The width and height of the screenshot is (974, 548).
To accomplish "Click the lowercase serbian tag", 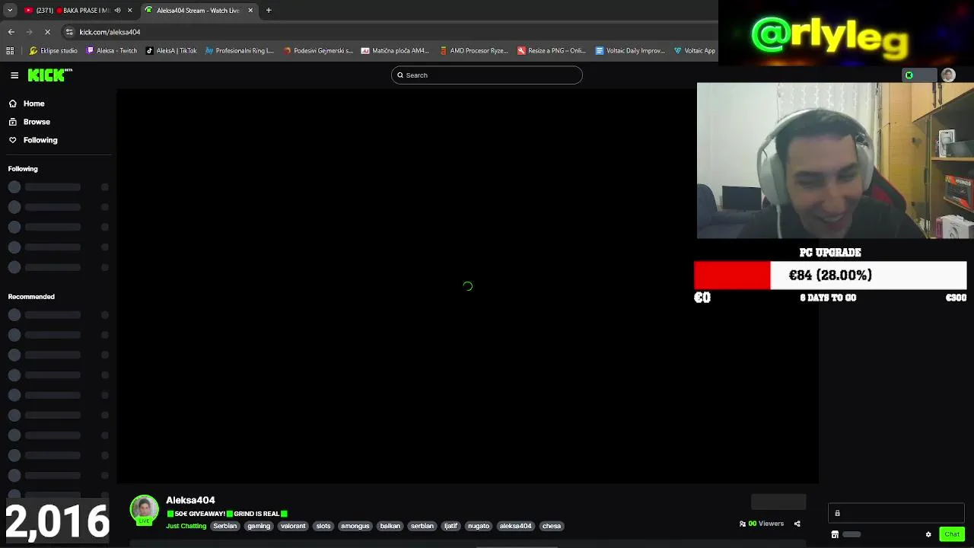I will (x=422, y=526).
